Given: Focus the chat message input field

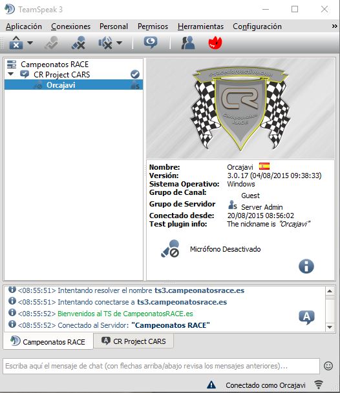Looking at the screenshot, I should point(161,366).
